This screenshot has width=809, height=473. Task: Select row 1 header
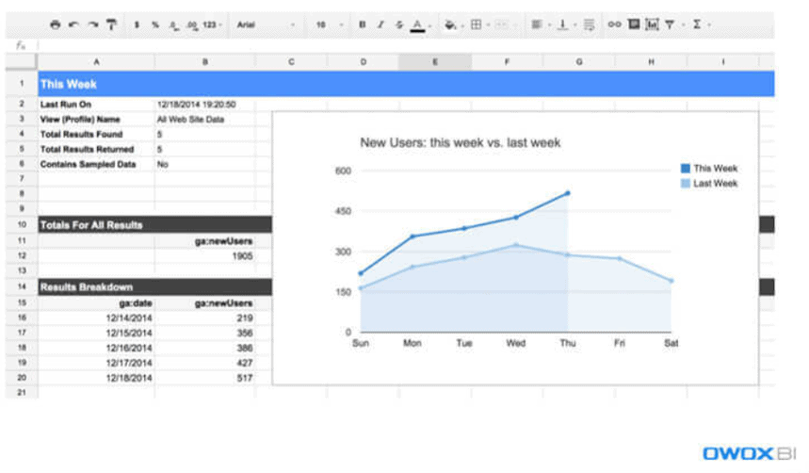21,84
